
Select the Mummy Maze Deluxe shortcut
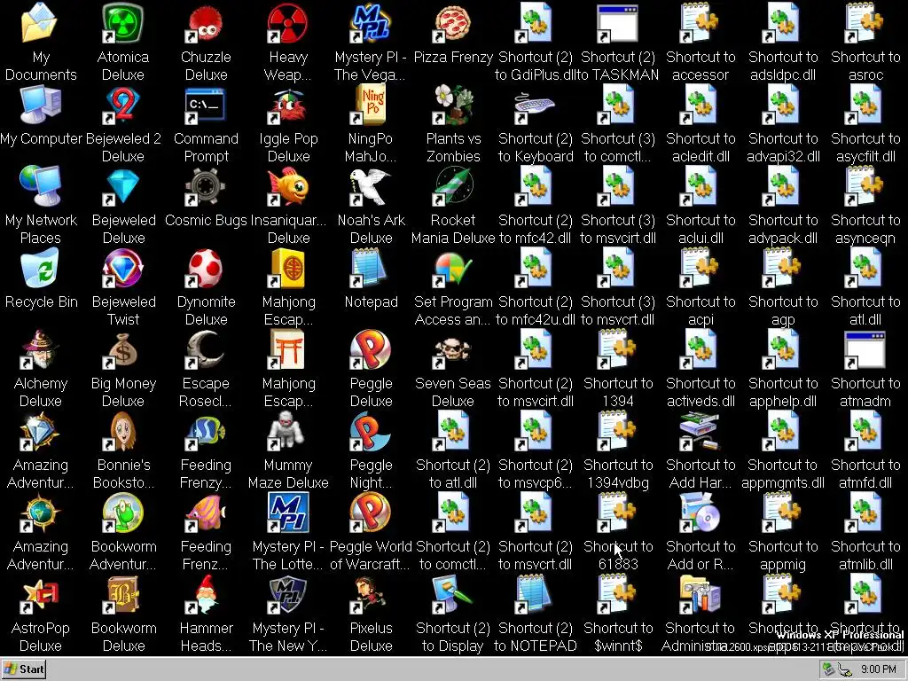point(288,431)
